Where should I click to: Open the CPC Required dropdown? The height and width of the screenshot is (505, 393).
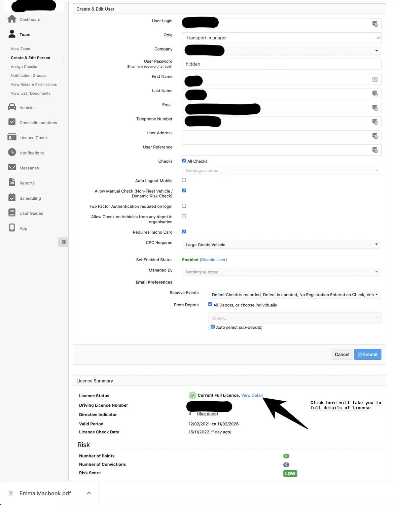pyautogui.click(x=281, y=244)
